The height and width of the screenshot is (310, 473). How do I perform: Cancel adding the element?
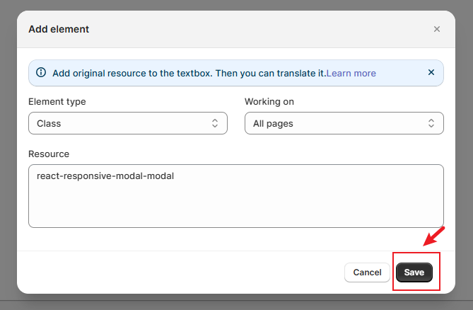click(x=367, y=272)
